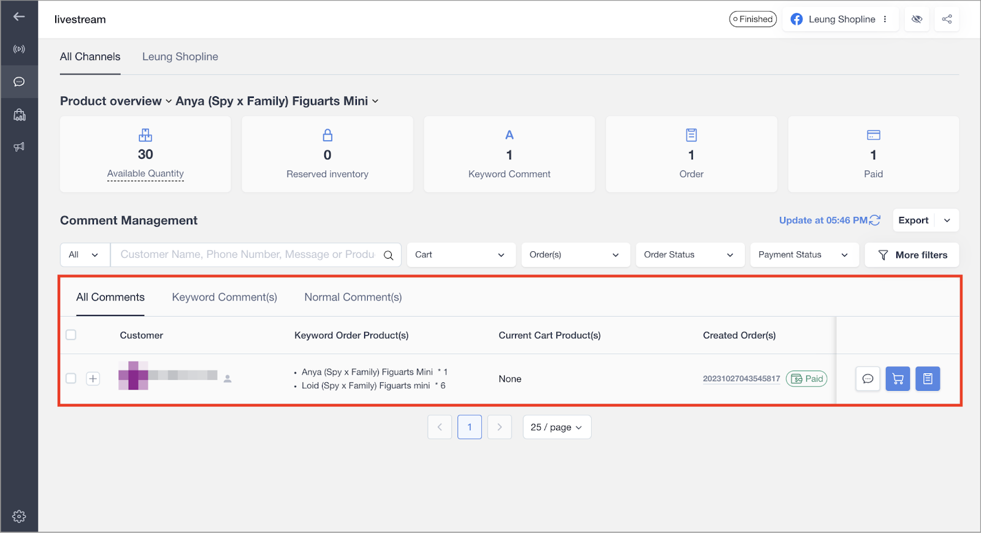Viewport: 981px width, 533px height.
Task: Click the More filters button
Action: click(912, 255)
